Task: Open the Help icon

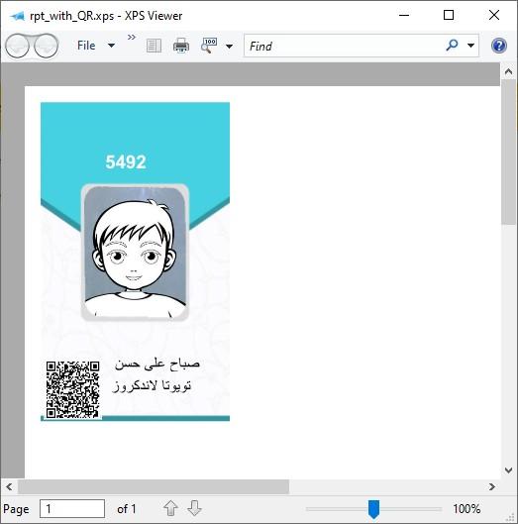Action: pos(499,46)
